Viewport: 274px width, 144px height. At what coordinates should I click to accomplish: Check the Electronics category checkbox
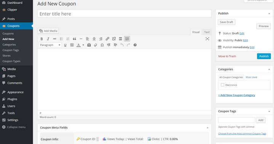coord(223,85)
